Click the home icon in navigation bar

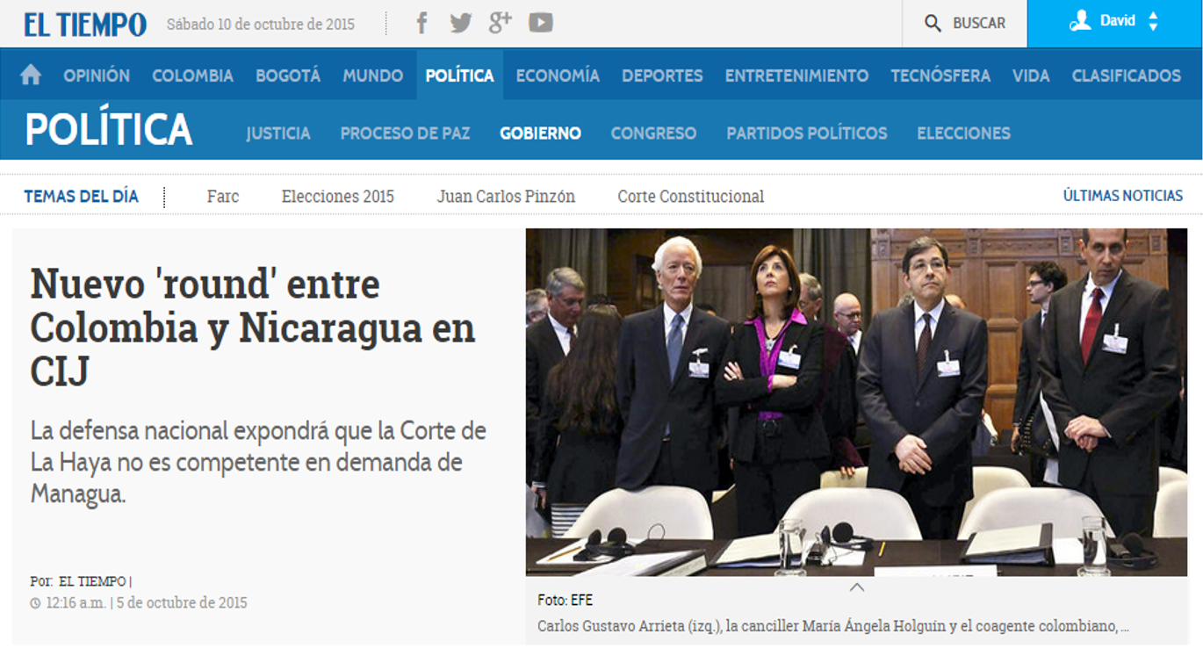31,76
